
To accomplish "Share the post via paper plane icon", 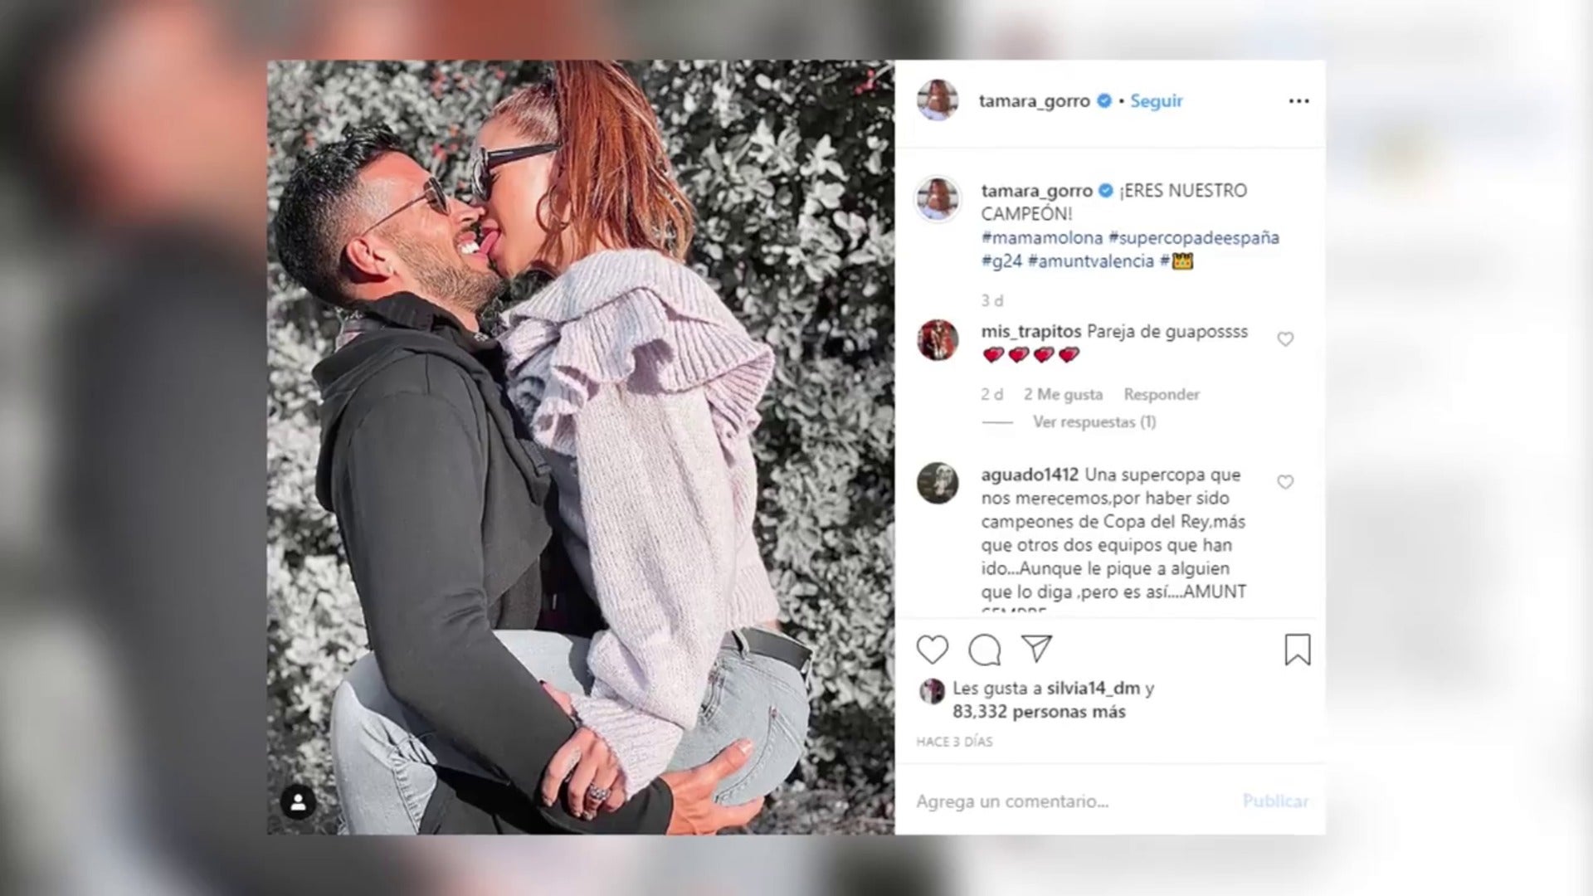I will [x=1037, y=649].
